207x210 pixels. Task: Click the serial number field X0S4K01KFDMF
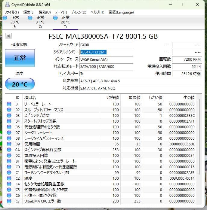(107, 52)
